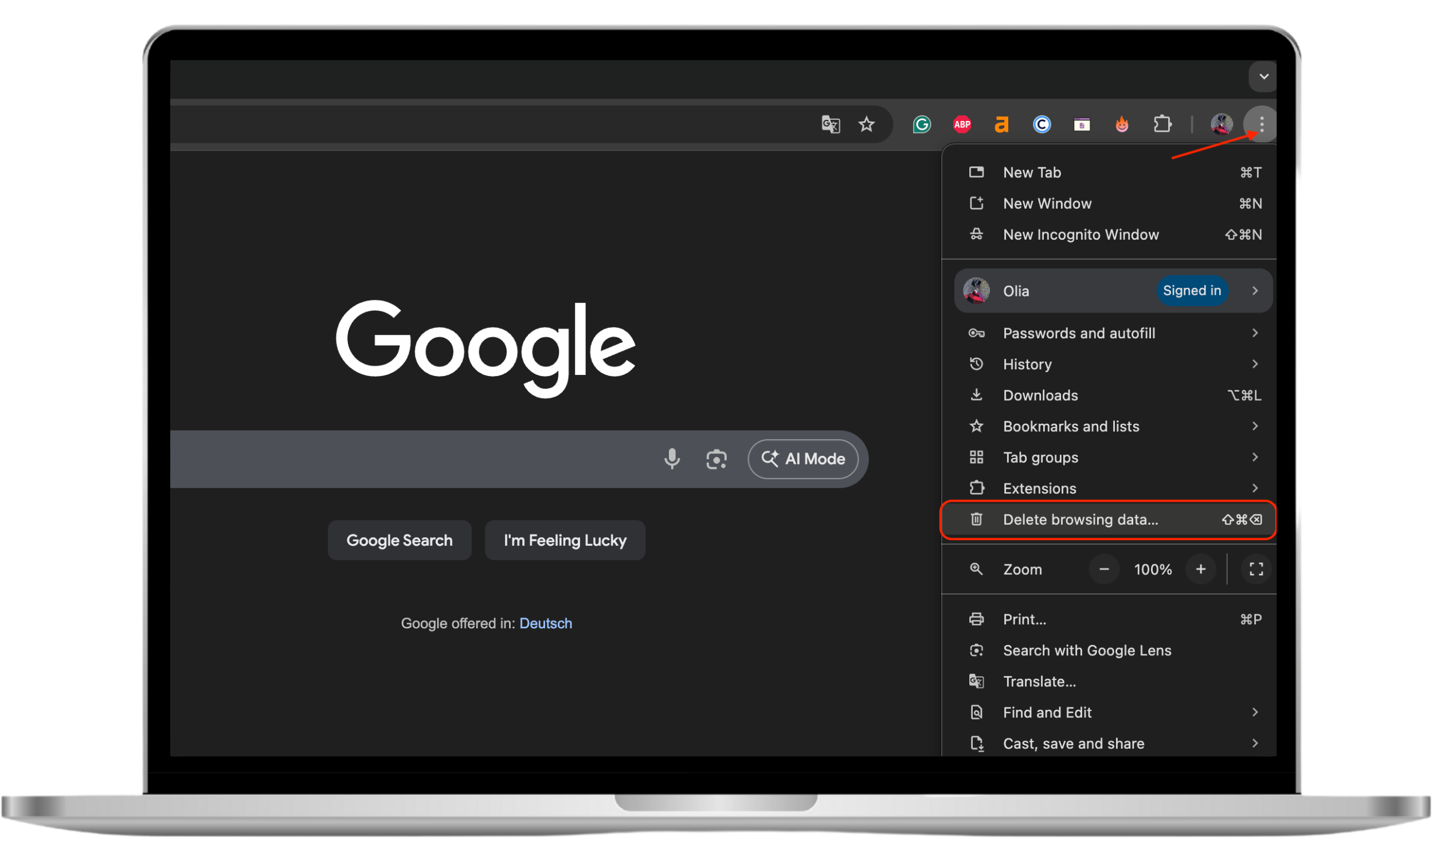Open the Amazon extension
1433x860 pixels.
(1001, 124)
